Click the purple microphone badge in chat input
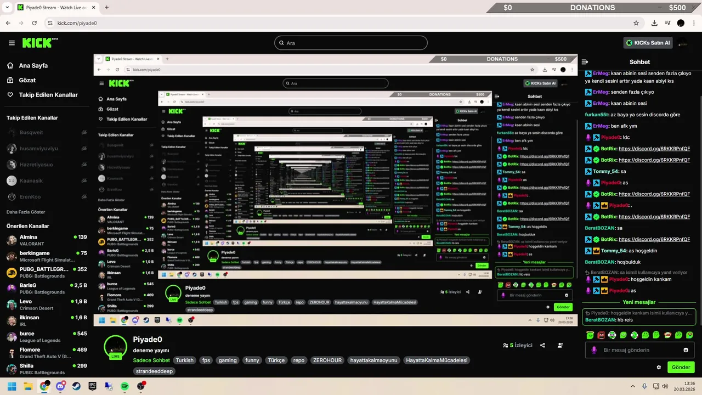The image size is (702, 395). 594,350
